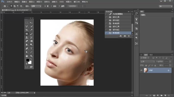Select the Move tool in toolbox
This screenshot has height=97, width=174.
click(x=31, y=23)
